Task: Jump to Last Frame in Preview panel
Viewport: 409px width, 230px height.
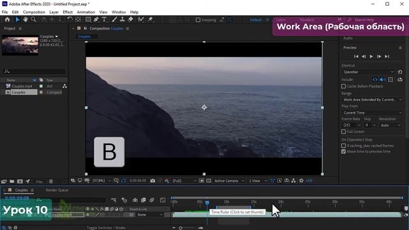Action: 387,56
